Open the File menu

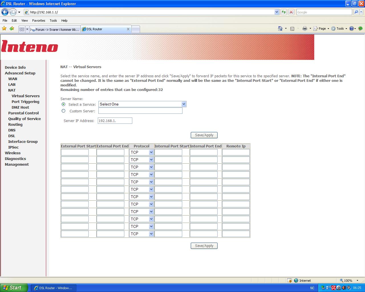[5, 21]
